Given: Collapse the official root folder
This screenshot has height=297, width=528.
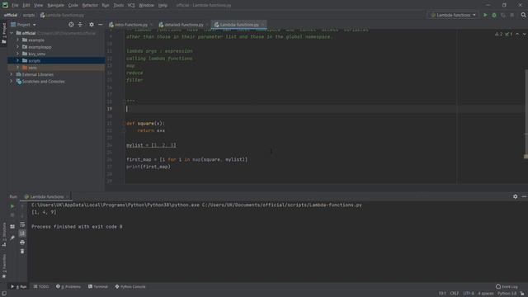Looking at the screenshot, I should coord(12,33).
